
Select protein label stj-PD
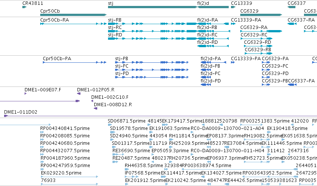click(122, 74)
